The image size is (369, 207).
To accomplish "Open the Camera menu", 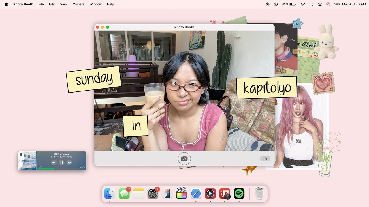I will (x=78, y=4).
